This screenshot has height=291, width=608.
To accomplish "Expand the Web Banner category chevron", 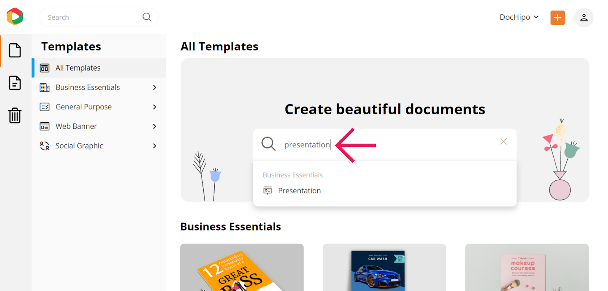I will click(155, 126).
